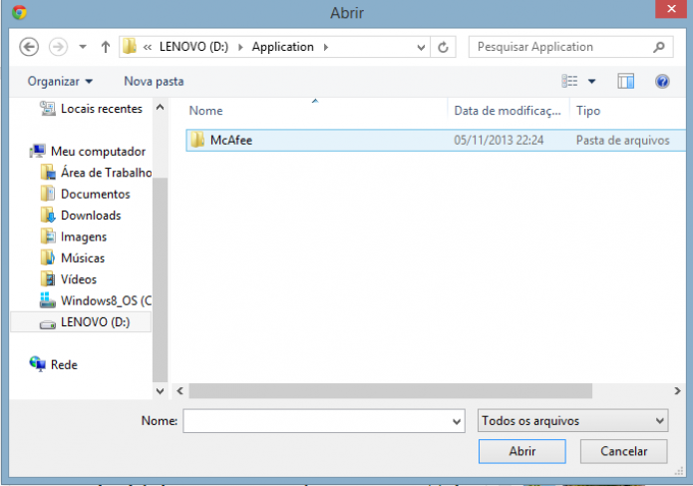
Task: Create folder with Nova pasta
Action: tap(154, 82)
